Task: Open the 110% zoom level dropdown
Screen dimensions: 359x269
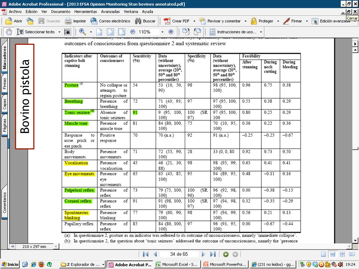Action: (162, 32)
